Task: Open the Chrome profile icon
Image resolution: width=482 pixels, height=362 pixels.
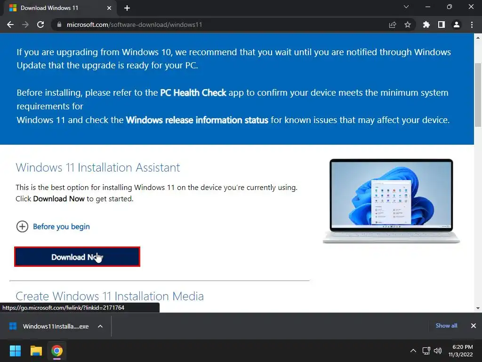Action: point(457,25)
